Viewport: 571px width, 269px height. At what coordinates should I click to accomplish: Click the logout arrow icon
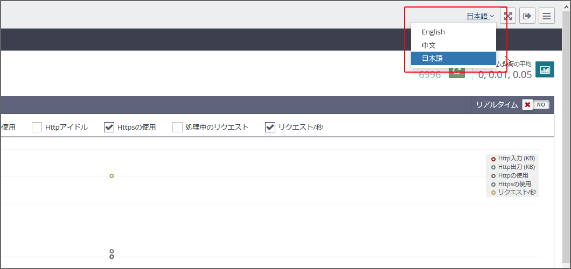pyautogui.click(x=527, y=16)
